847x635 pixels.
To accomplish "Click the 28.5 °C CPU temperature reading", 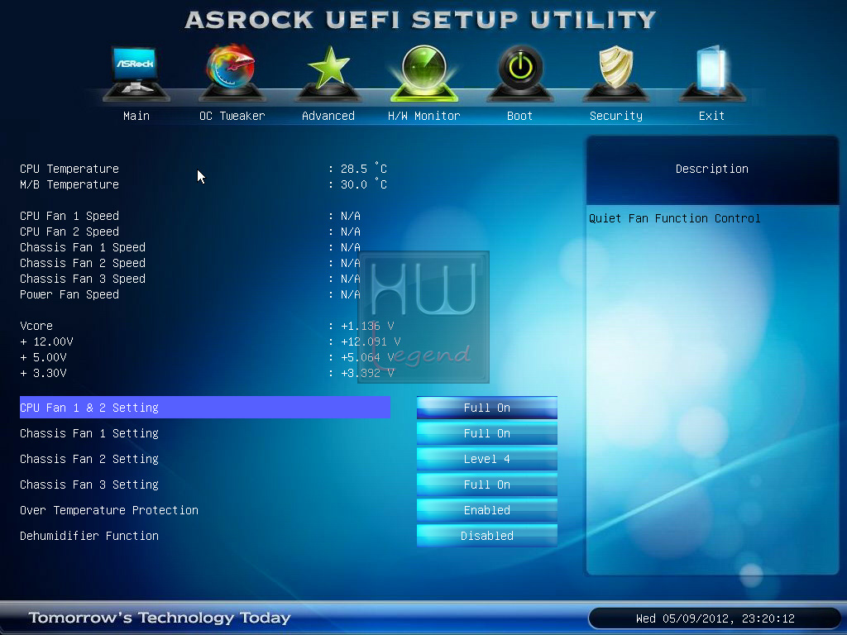I will click(x=364, y=169).
